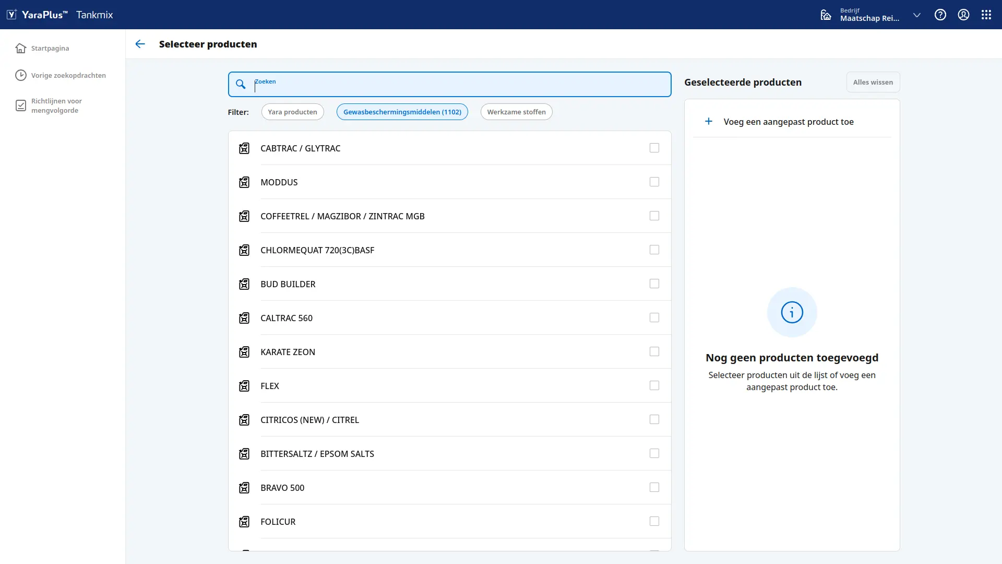
Task: Click the Selecteer producten heading
Action: point(208,44)
